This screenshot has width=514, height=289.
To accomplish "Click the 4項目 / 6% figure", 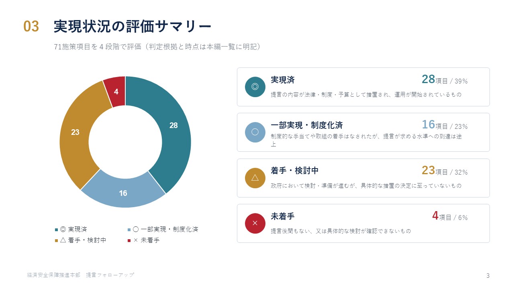I will pyautogui.click(x=450, y=216).
